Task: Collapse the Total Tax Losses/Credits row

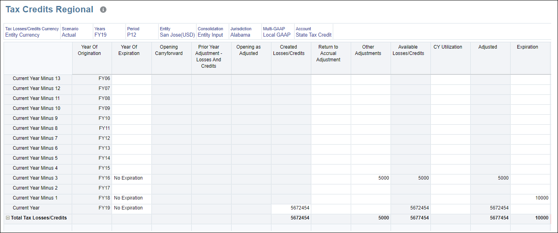Action: [x=7, y=218]
